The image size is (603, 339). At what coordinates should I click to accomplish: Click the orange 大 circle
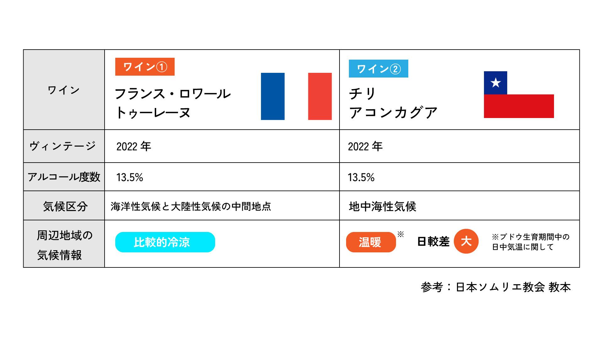point(466,241)
